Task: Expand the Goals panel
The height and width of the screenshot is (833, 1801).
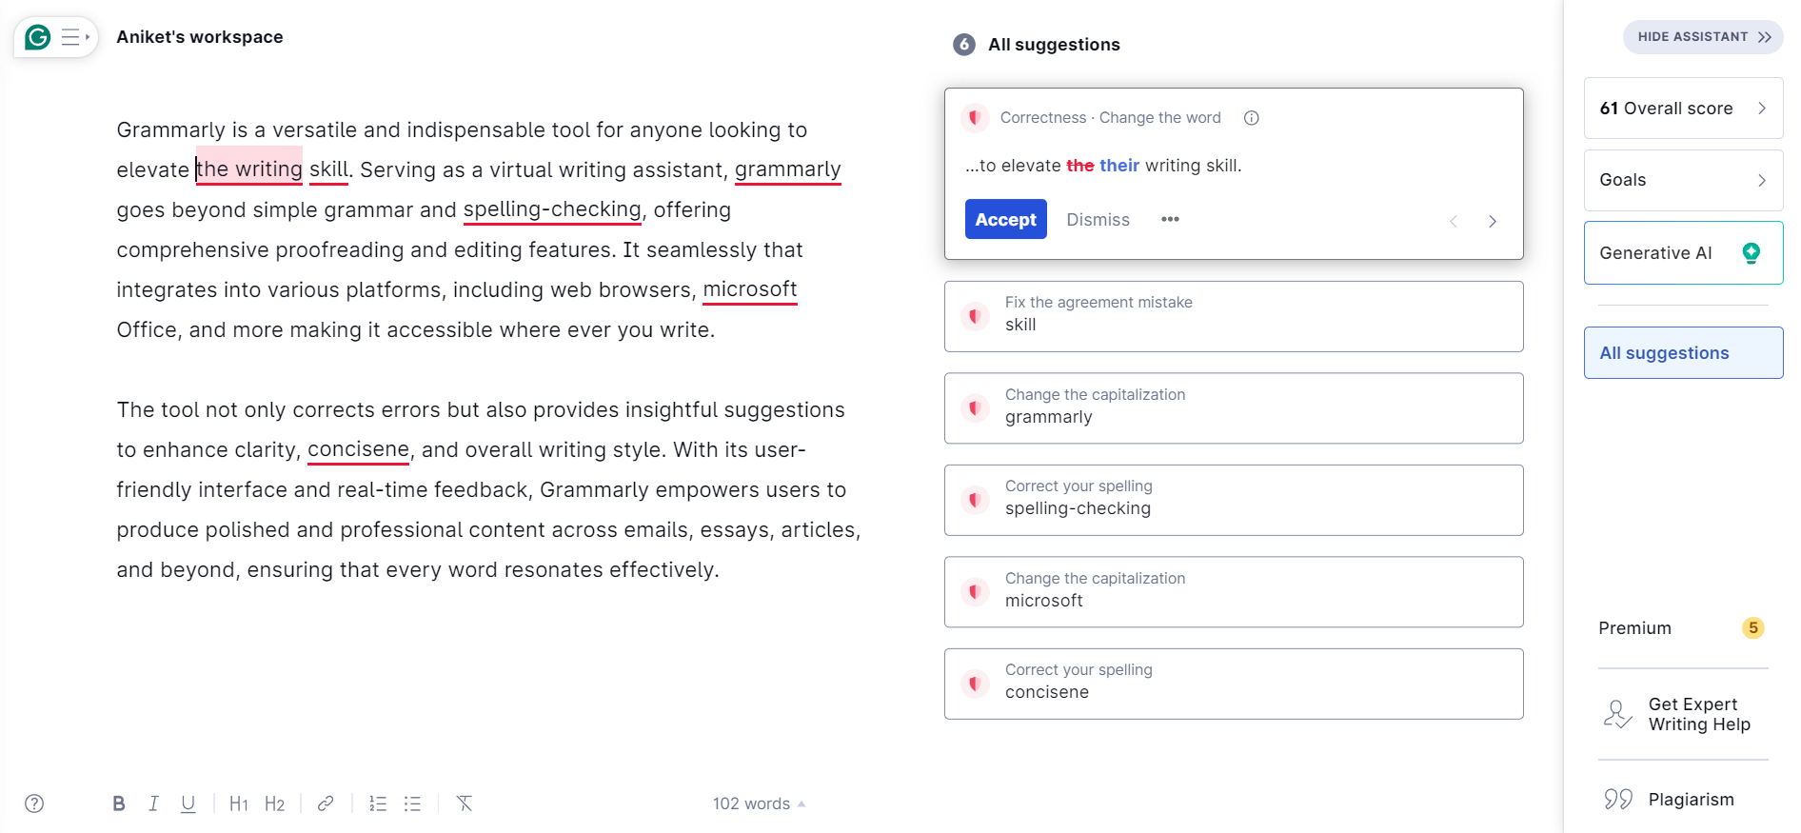Action: [x=1683, y=180]
